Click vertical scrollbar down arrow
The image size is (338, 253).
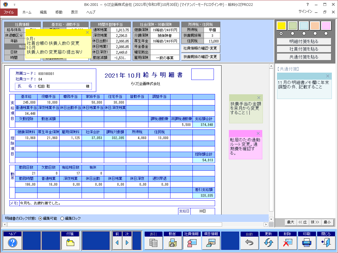pyautogui.click(x=271, y=219)
